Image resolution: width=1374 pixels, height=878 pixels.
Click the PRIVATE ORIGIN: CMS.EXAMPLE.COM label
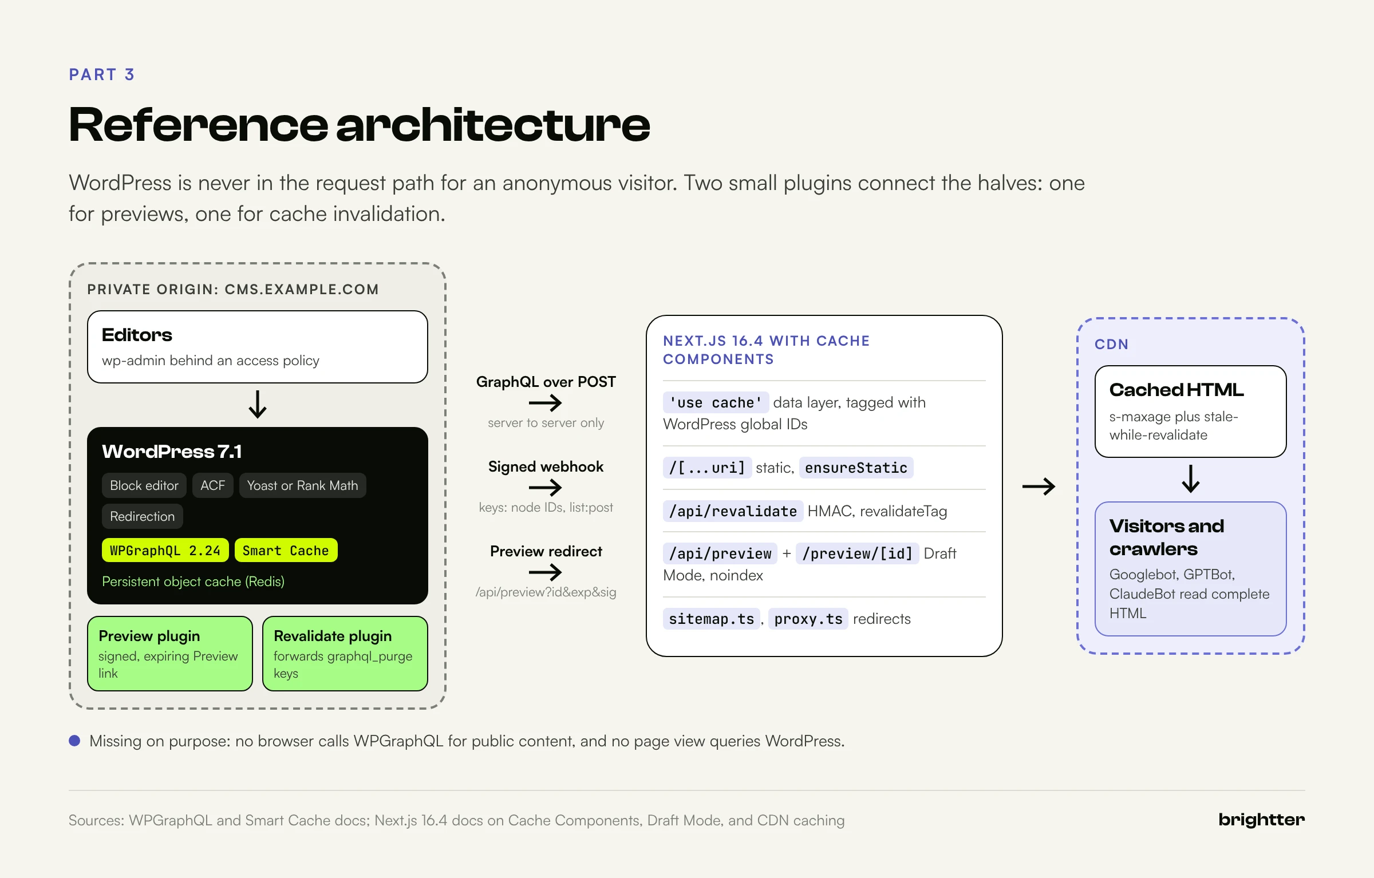pos(233,289)
